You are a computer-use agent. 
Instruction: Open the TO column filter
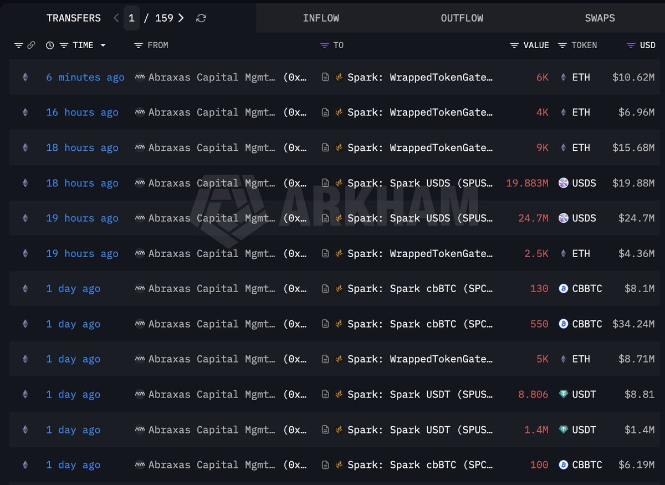(325, 45)
